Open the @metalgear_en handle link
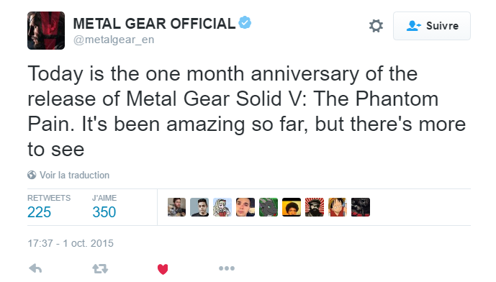 tap(114, 40)
